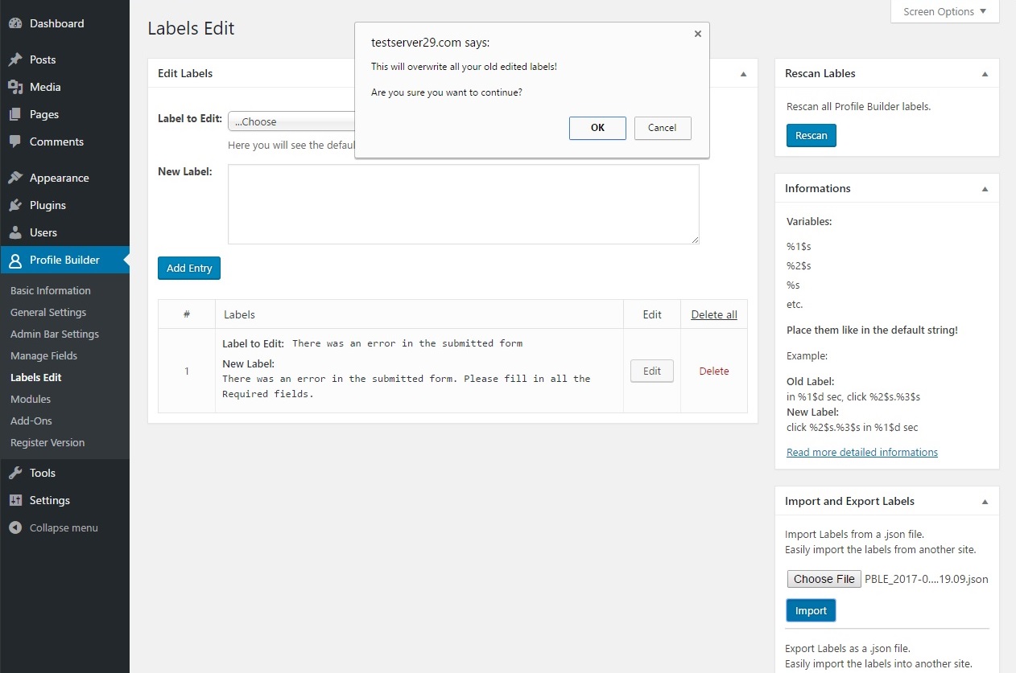Collapse the admin menu via arrow icon
The image size is (1016, 673).
15,527
